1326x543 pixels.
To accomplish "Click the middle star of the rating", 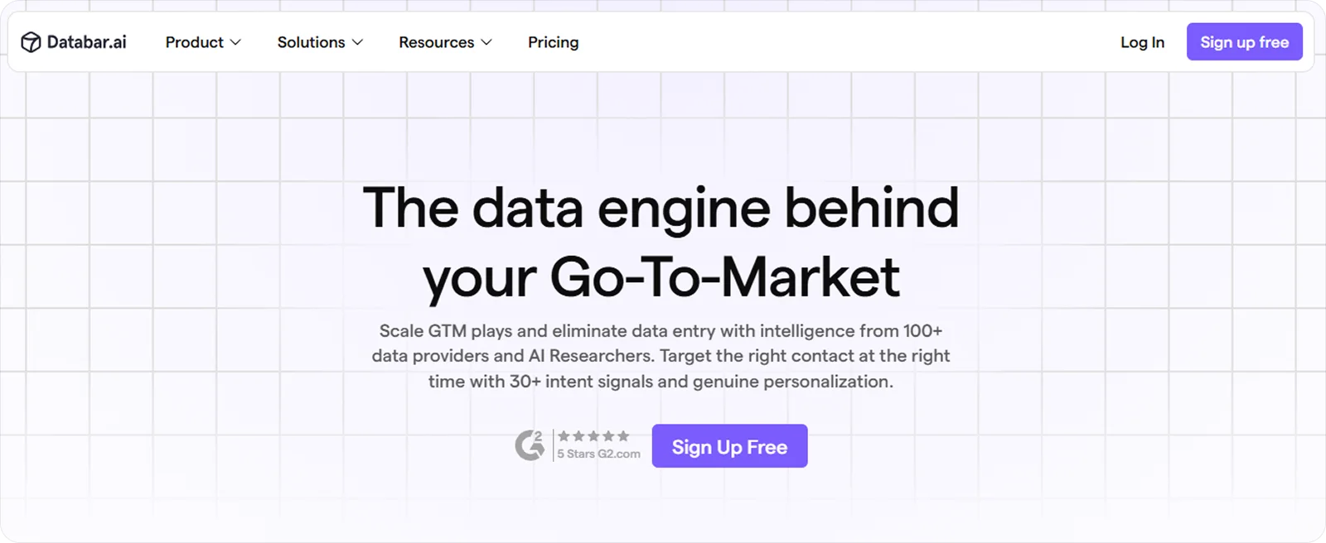I will pyautogui.click(x=593, y=435).
